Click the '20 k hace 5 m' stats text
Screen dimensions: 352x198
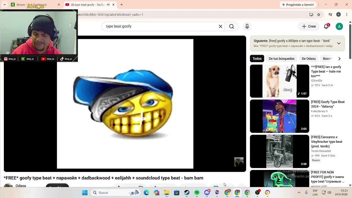[x=322, y=85]
